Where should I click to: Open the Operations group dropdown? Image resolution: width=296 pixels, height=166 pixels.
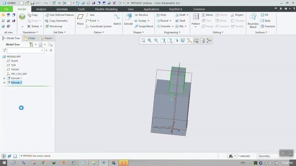click(x=30, y=32)
